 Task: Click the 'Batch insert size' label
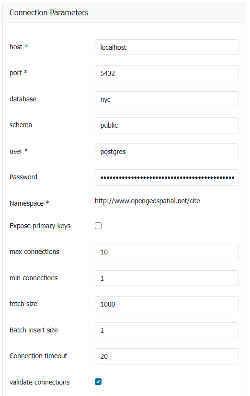[x=34, y=330]
